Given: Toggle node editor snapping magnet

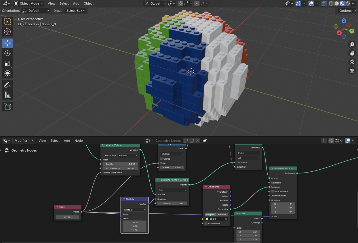Looking at the screenshot, I should (x=331, y=141).
